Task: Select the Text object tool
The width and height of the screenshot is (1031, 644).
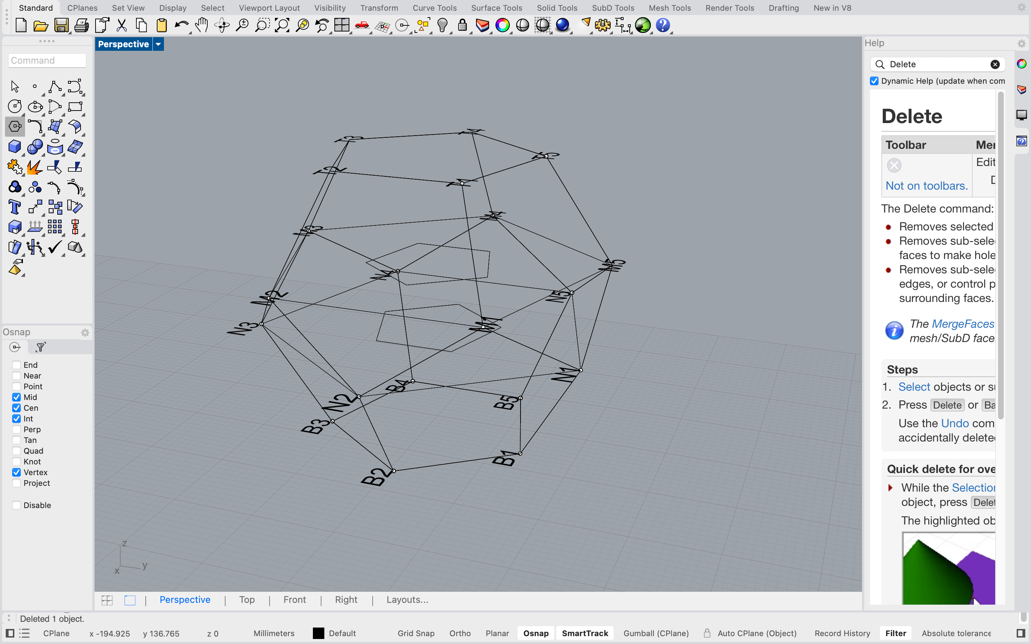Action: point(14,208)
